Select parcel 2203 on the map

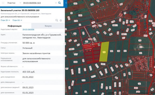coord(80,15)
